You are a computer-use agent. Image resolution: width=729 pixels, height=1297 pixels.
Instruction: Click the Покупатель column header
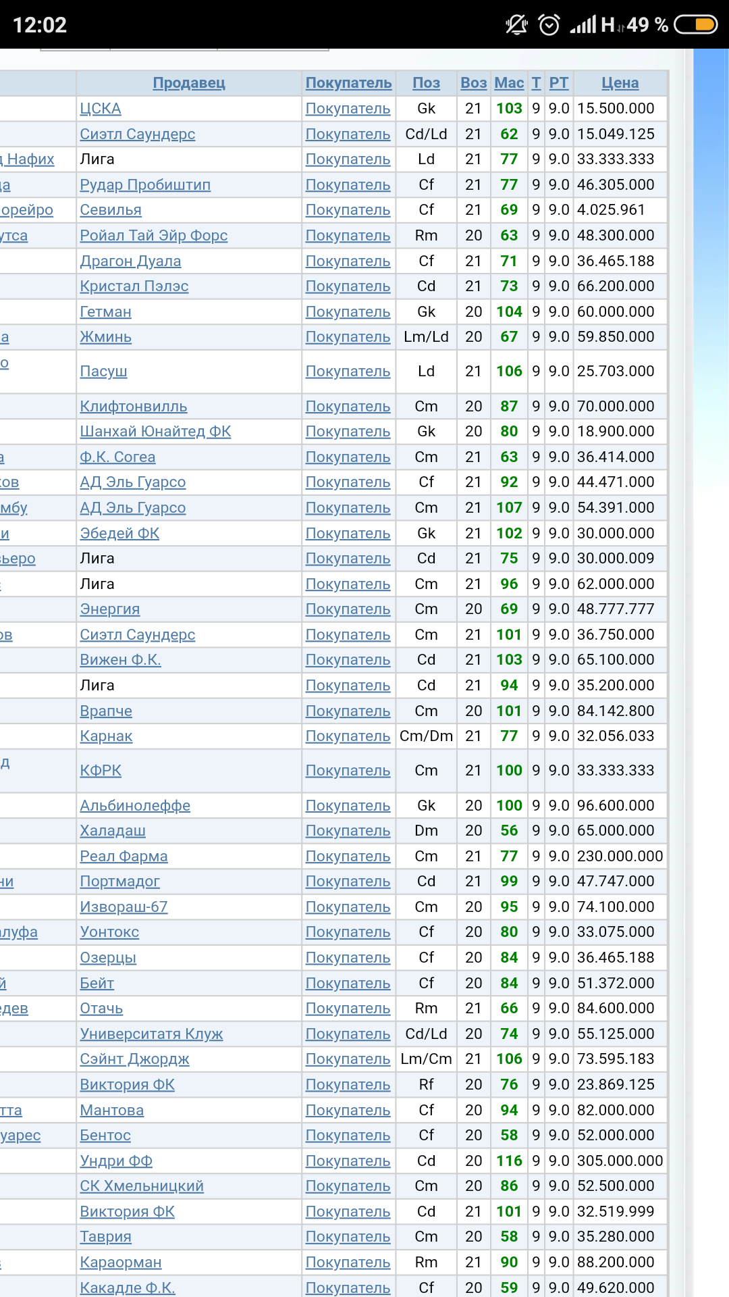click(348, 83)
